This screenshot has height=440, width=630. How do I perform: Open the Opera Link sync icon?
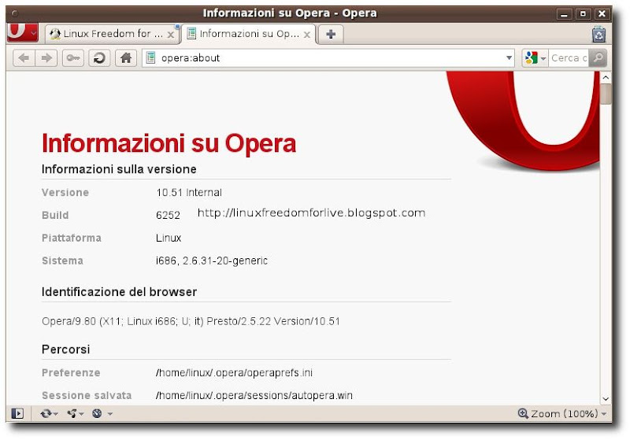[46, 413]
